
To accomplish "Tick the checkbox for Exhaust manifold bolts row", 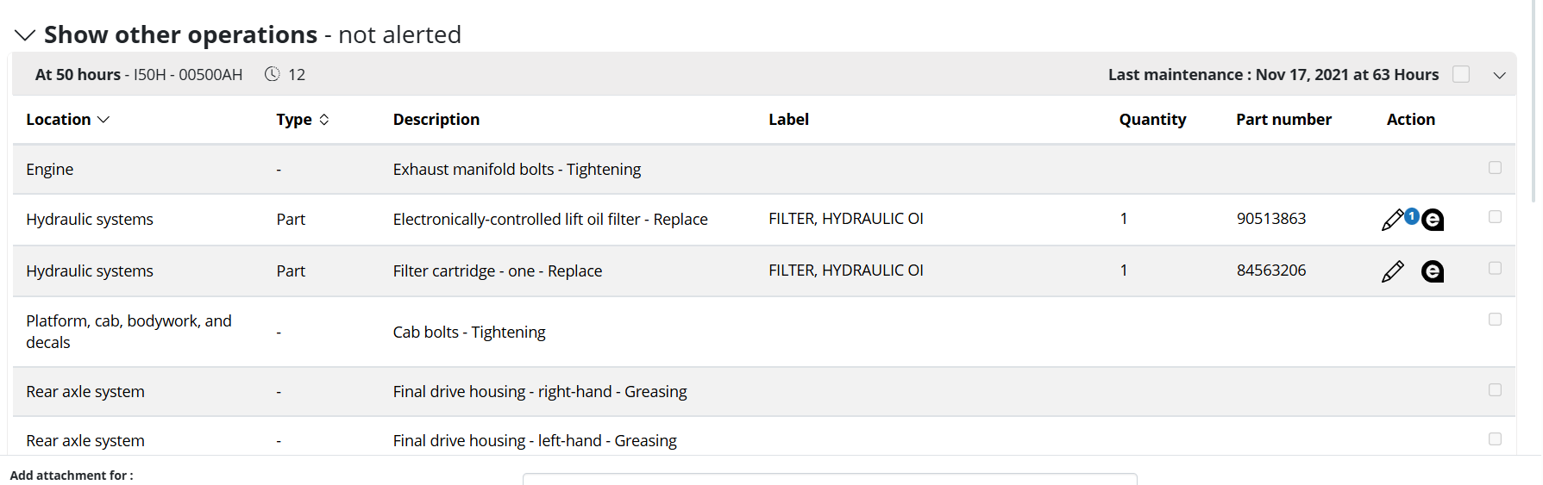I will [x=1495, y=168].
